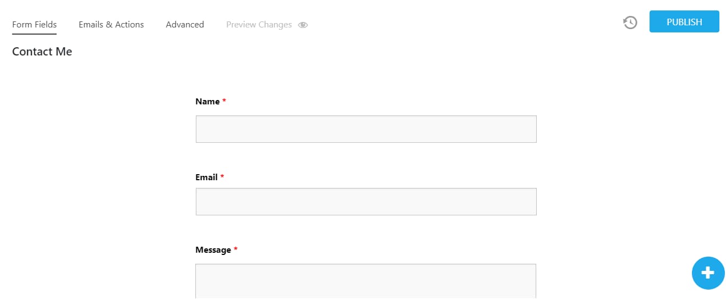Click the red asterisk next to Name
This screenshot has width=726, height=300.
click(x=224, y=101)
